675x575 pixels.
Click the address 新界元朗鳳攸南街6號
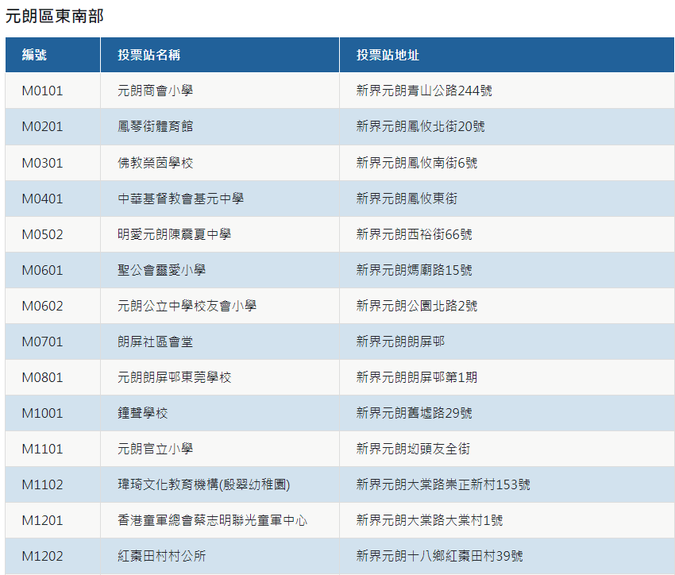(x=417, y=163)
